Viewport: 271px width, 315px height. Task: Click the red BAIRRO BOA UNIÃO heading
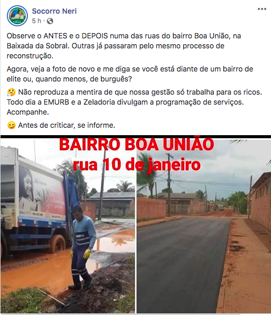(136, 145)
